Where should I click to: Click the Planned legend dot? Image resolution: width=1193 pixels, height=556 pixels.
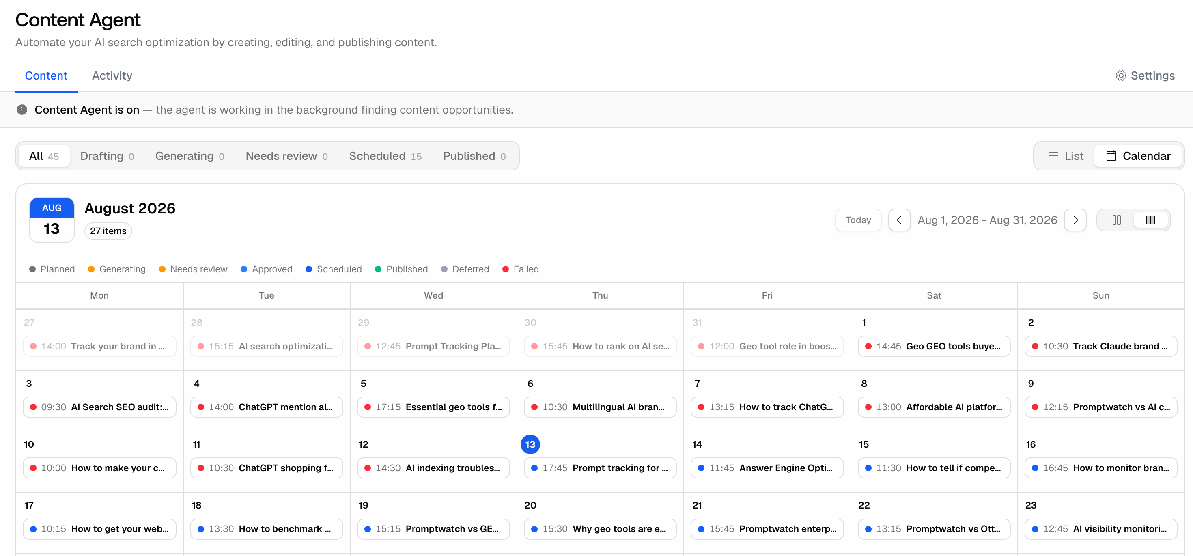(32, 269)
